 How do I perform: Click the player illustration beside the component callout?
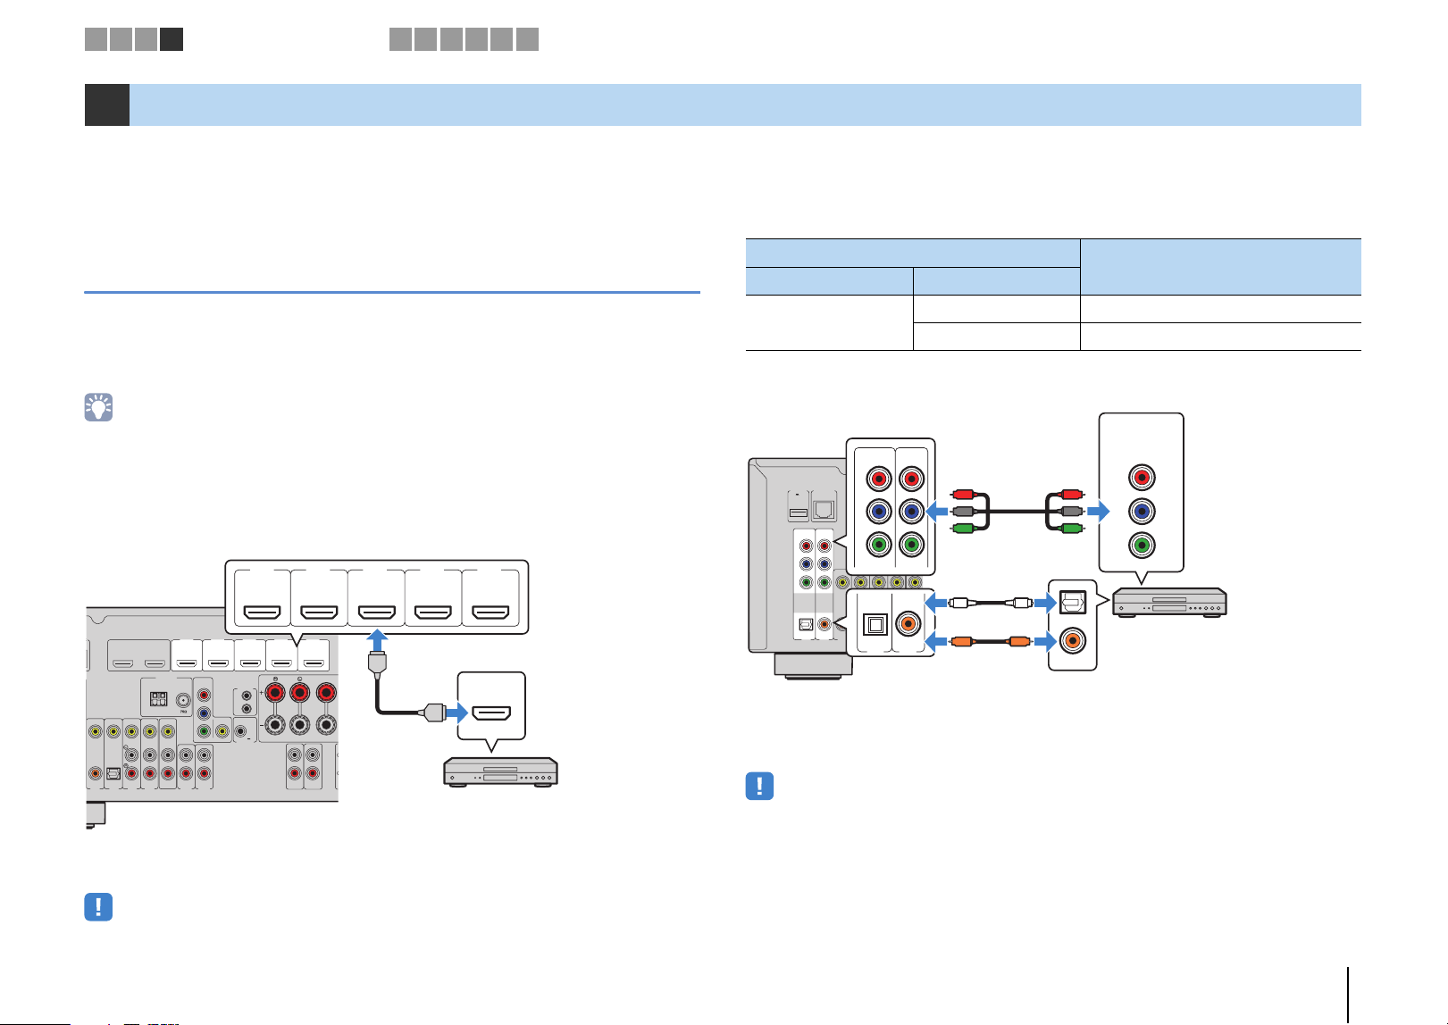point(1169,603)
